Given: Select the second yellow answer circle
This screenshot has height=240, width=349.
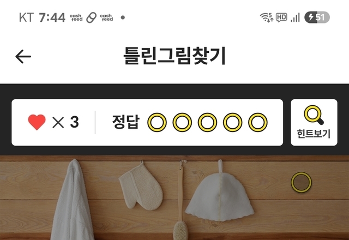Looking at the screenshot, I should [x=182, y=122].
